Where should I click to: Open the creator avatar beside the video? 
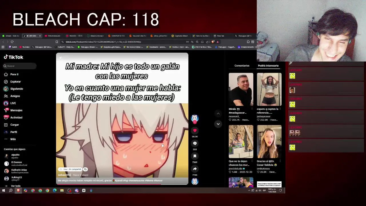coord(195,118)
